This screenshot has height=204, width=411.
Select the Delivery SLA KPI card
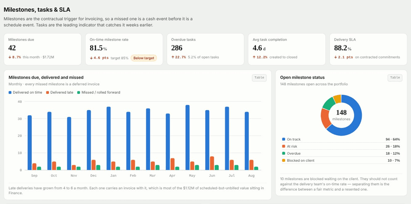pos(368,49)
